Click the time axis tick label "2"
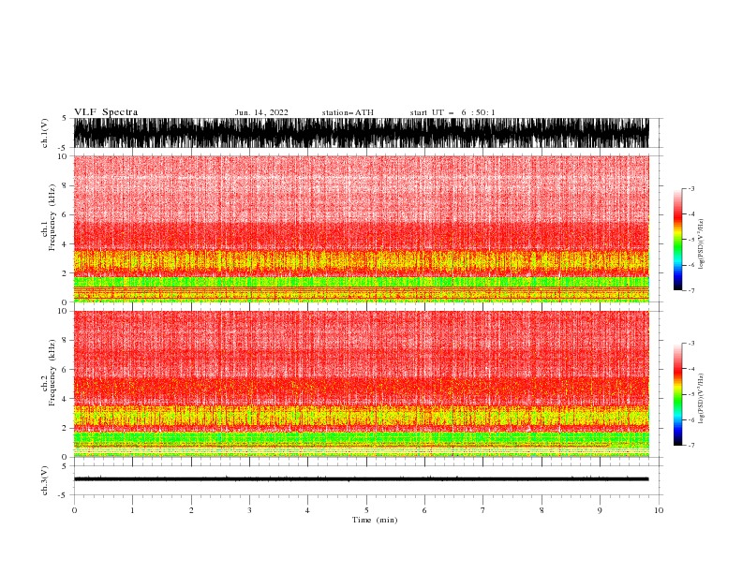Viewport: 742px width, 573px height. click(191, 510)
